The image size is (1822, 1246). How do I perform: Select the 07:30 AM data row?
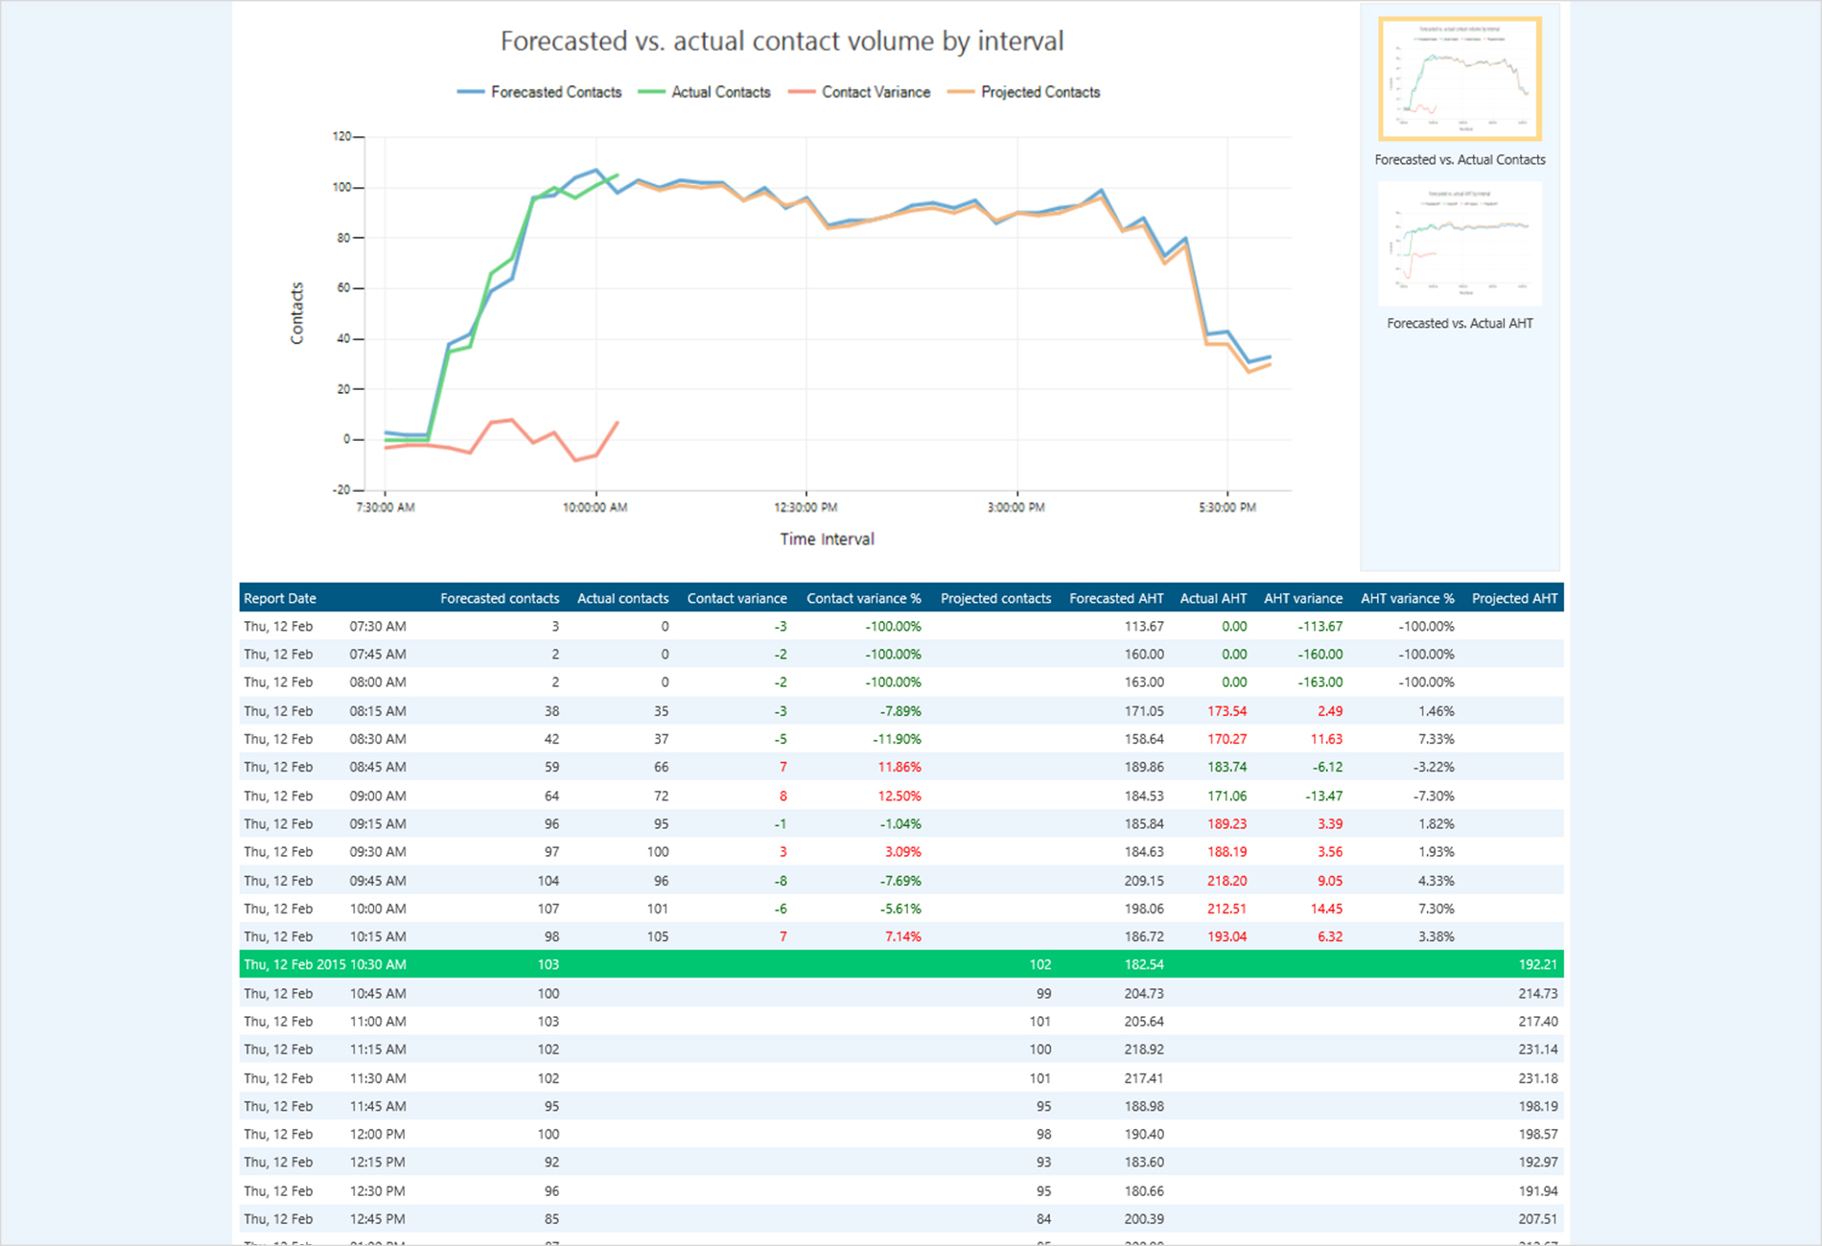click(767, 626)
